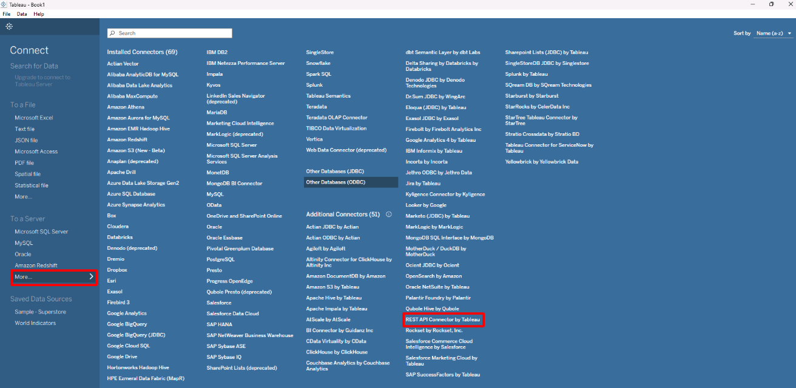
Task: Select the PostgreSQL connector
Action: [220, 259]
